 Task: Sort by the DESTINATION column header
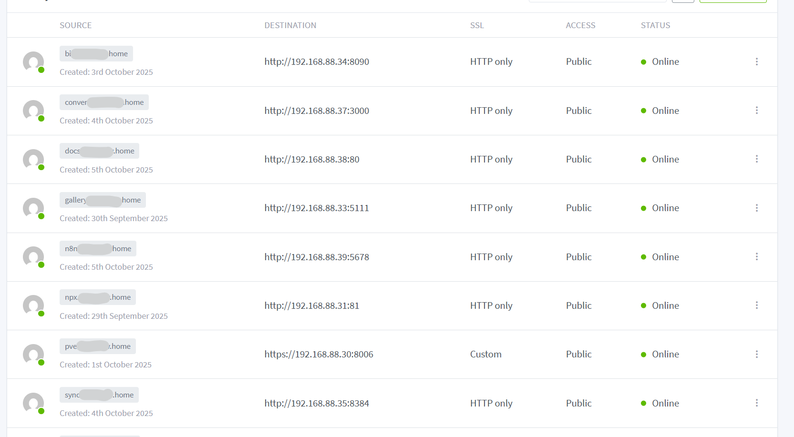pyautogui.click(x=290, y=25)
